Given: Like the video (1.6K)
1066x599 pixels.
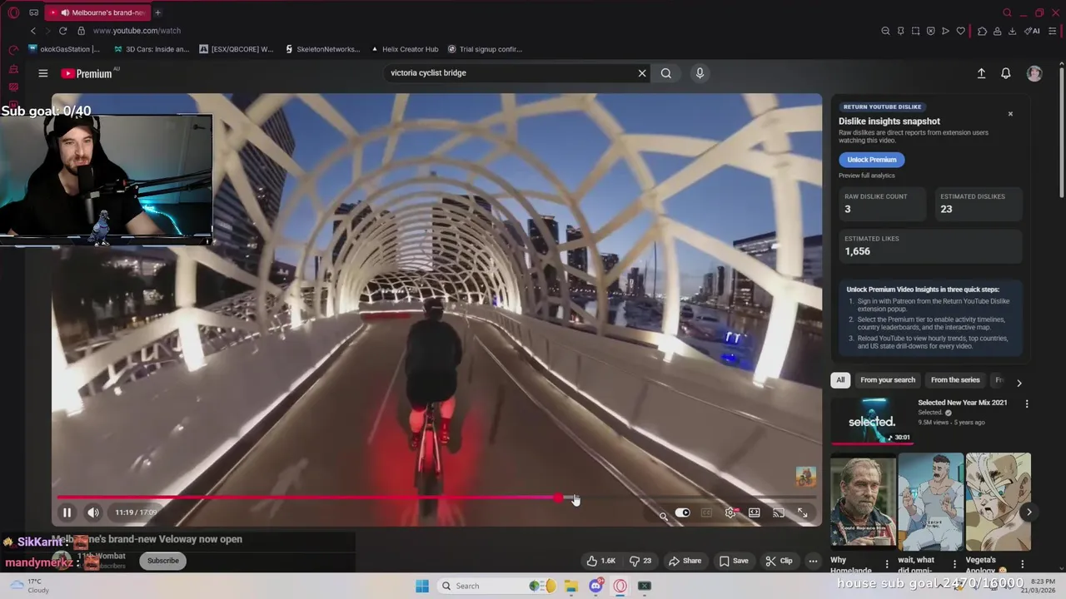Looking at the screenshot, I should tap(600, 561).
